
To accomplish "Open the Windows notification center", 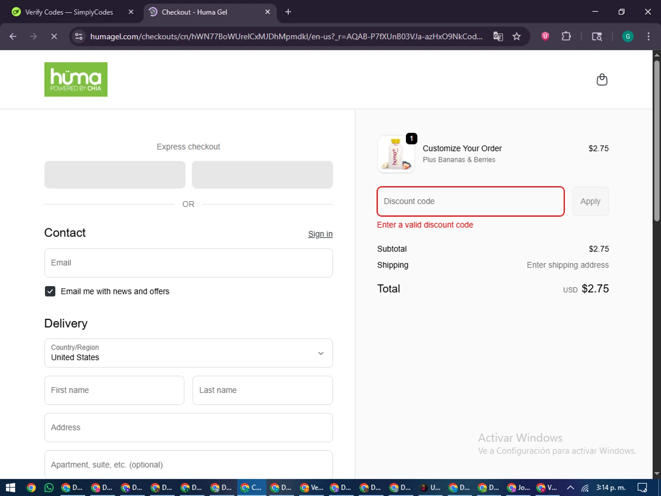I will click(x=642, y=488).
